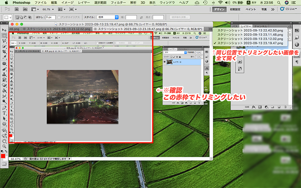Screen dimensions: 301x188
Task: Select the Brush tool
Action: tap(4, 69)
